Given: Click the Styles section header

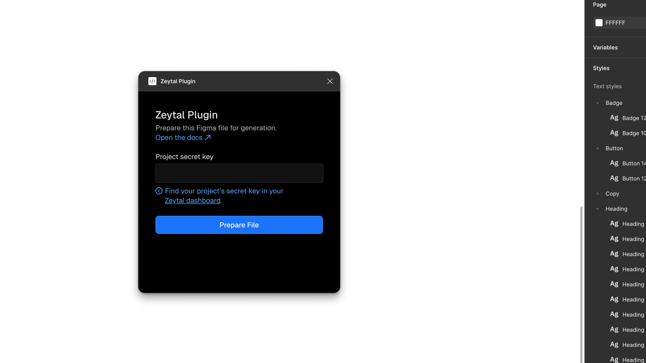Looking at the screenshot, I should 601,68.
